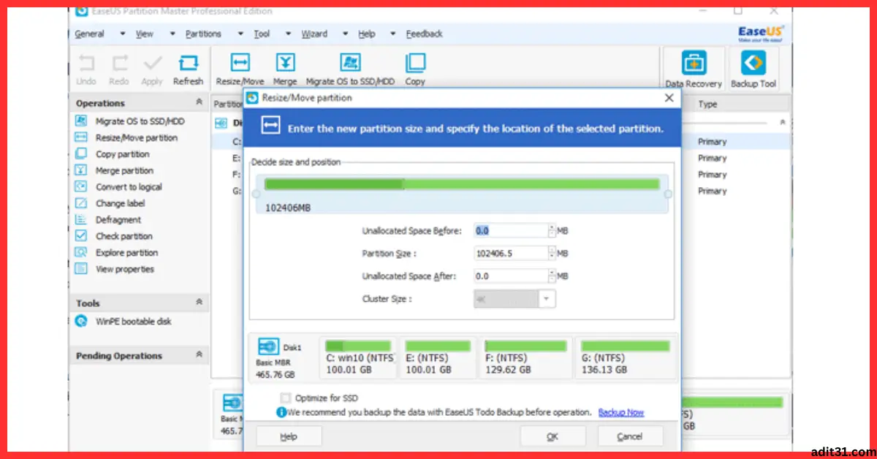Click the OK button in dialog
This screenshot has height=459, width=877.
click(x=553, y=436)
